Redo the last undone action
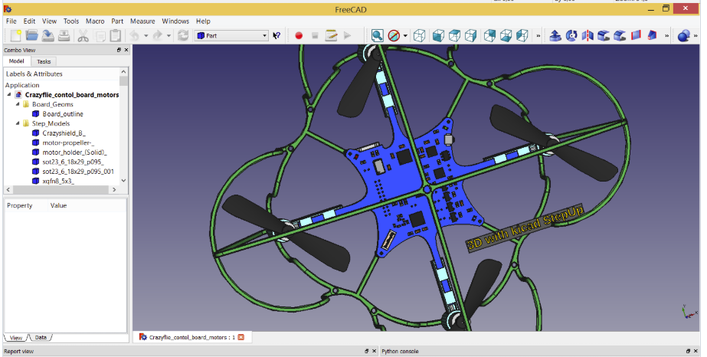The height and width of the screenshot is (357, 707). coord(157,35)
